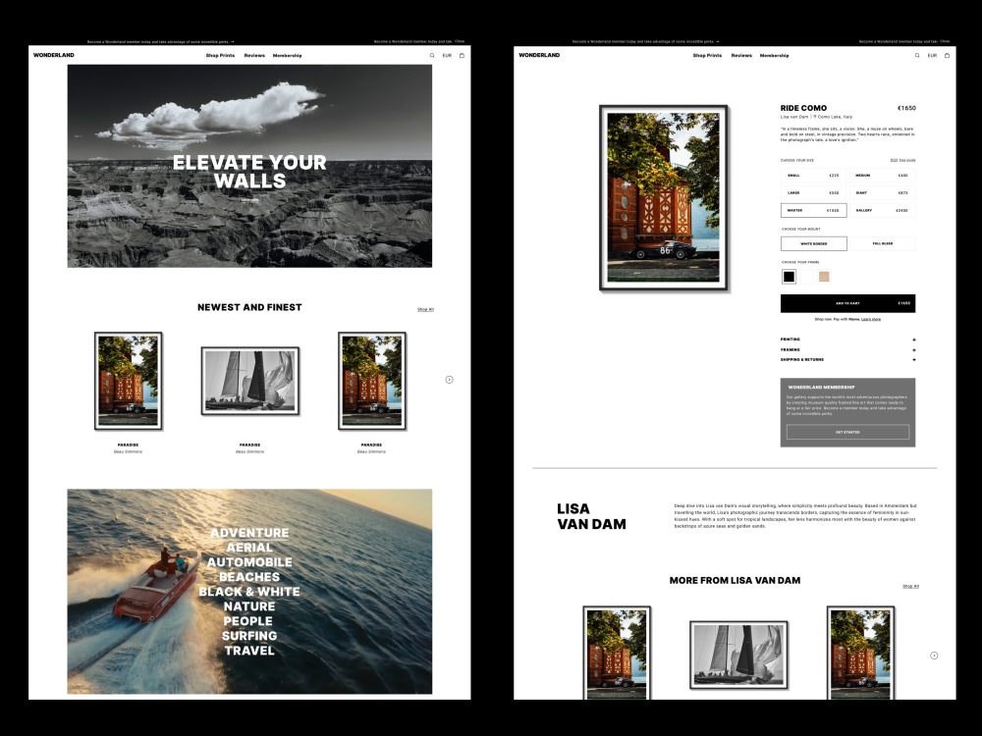The width and height of the screenshot is (982, 736).
Task: Click the Add to Cart button
Action: [x=848, y=303]
